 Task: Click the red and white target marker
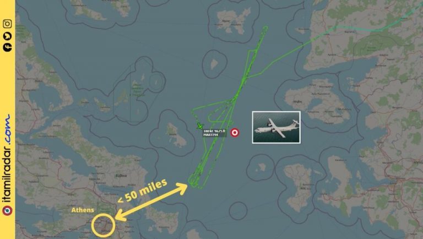point(235,133)
